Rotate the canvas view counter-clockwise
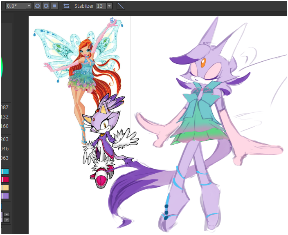Image resolution: width=288 pixels, height=235 pixels. point(37,6)
